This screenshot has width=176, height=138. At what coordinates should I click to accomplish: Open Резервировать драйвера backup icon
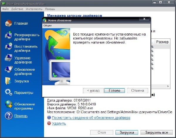coord(8,36)
